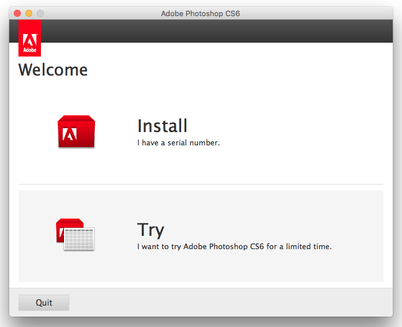
Task: Minimize the window with the yellow button
Action: (x=29, y=13)
